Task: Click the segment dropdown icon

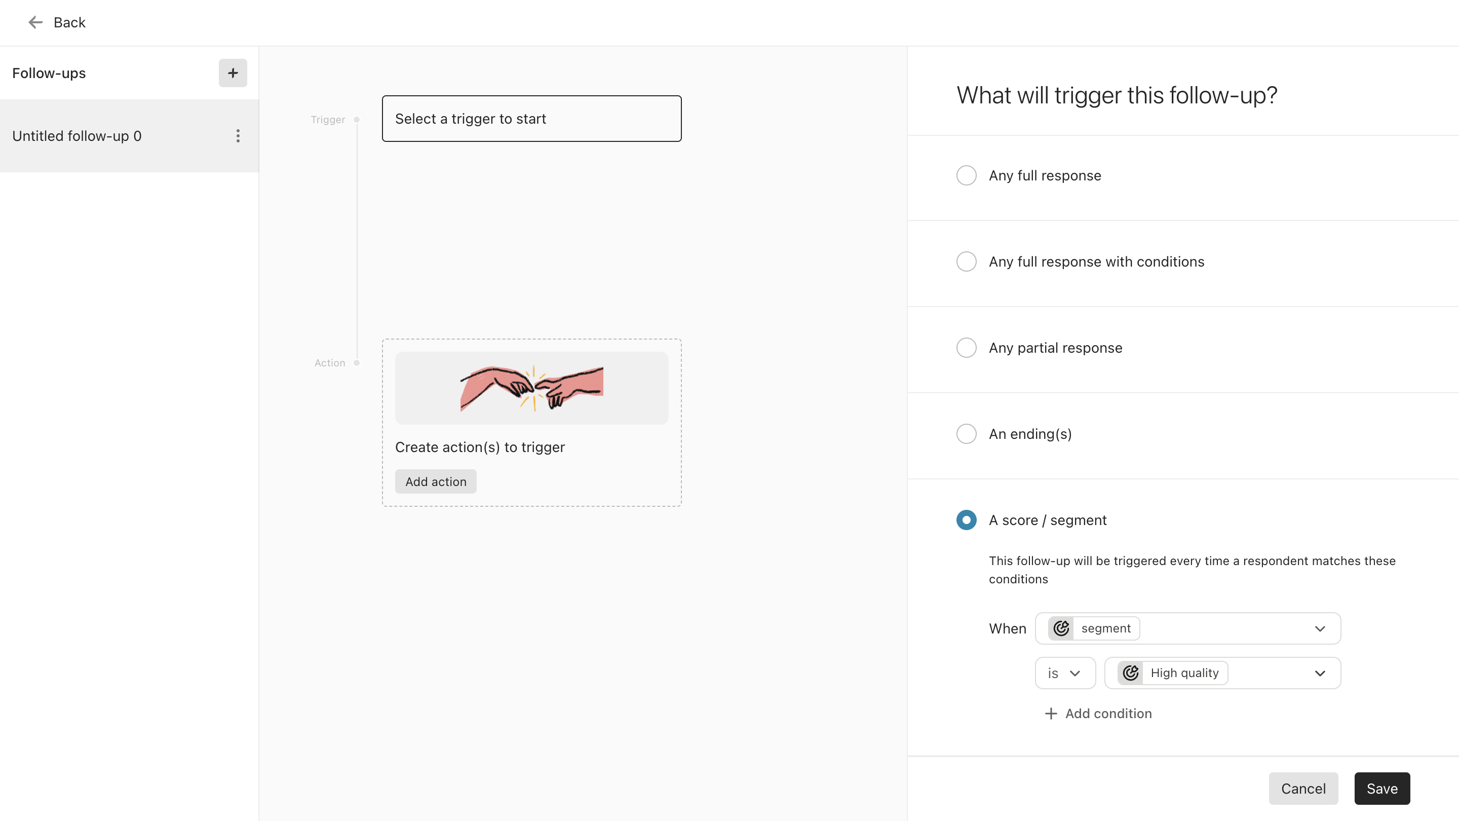Action: (1321, 628)
